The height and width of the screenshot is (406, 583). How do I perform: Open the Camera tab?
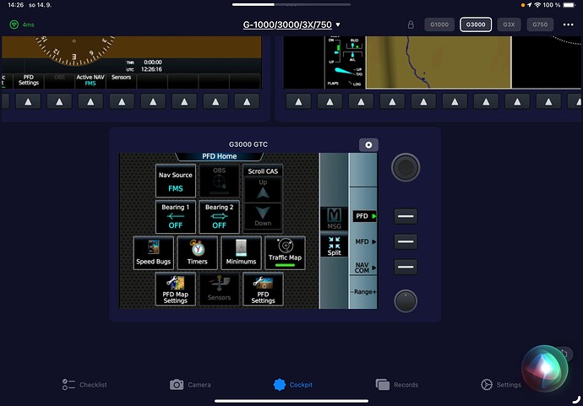pos(190,385)
